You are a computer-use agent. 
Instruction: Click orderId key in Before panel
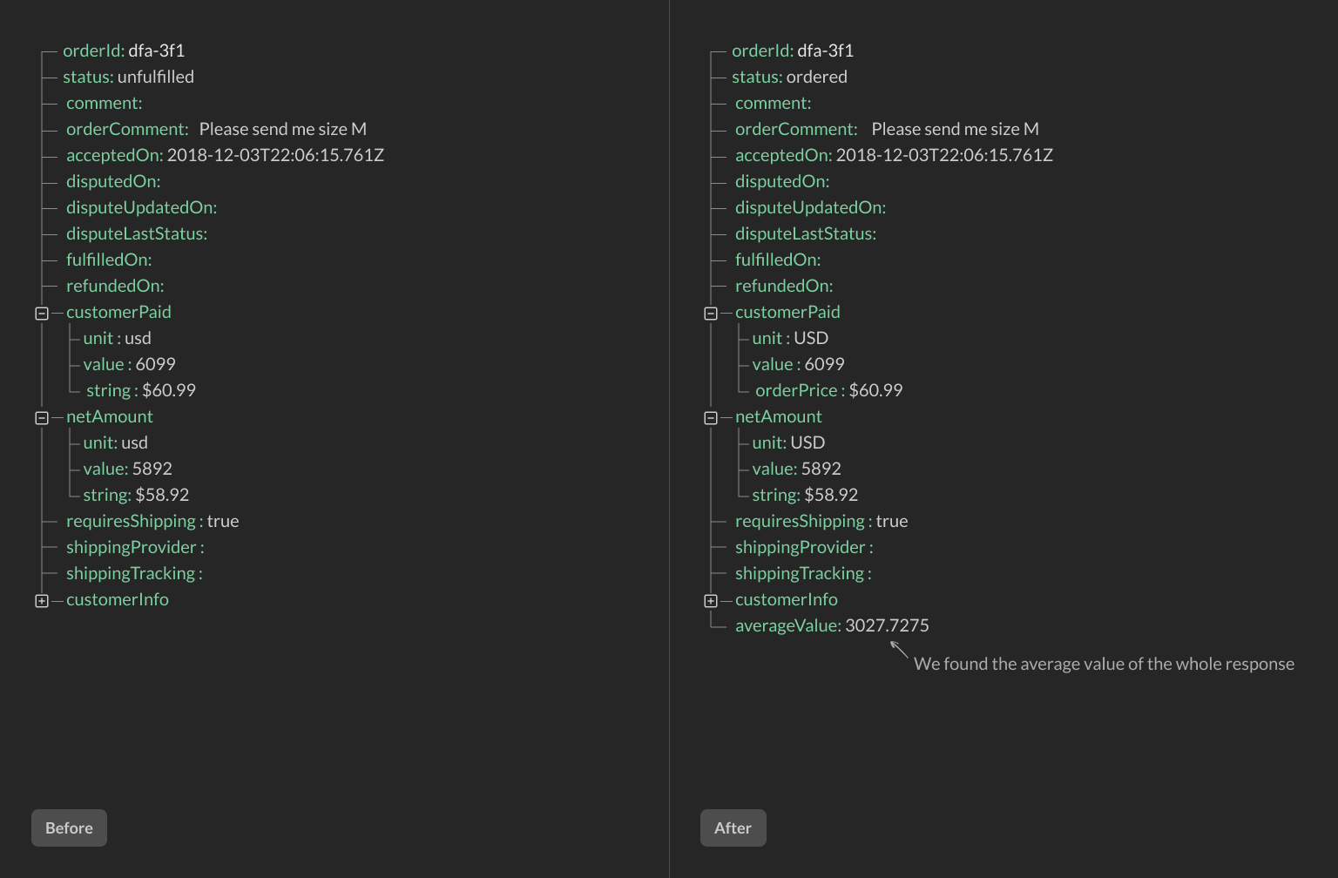(x=93, y=51)
